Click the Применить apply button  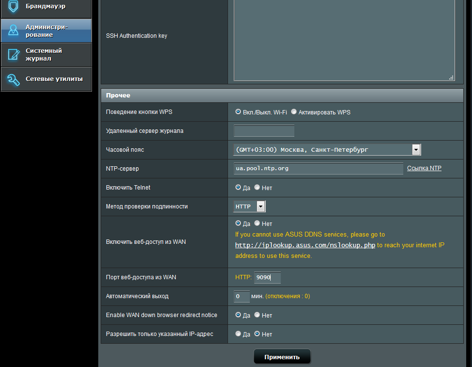point(282,357)
